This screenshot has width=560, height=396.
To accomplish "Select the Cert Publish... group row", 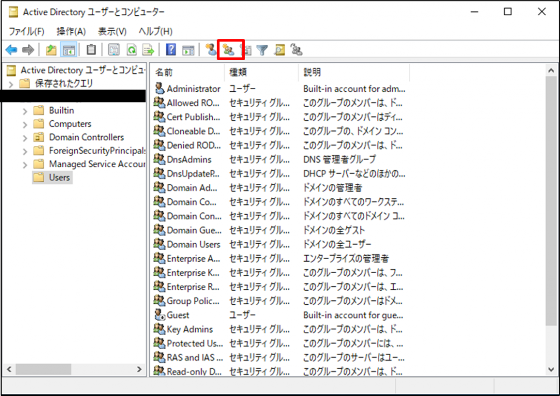I will click(279, 117).
